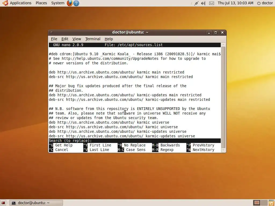
Task: Open the terminal Edit menu
Action: [65, 39]
